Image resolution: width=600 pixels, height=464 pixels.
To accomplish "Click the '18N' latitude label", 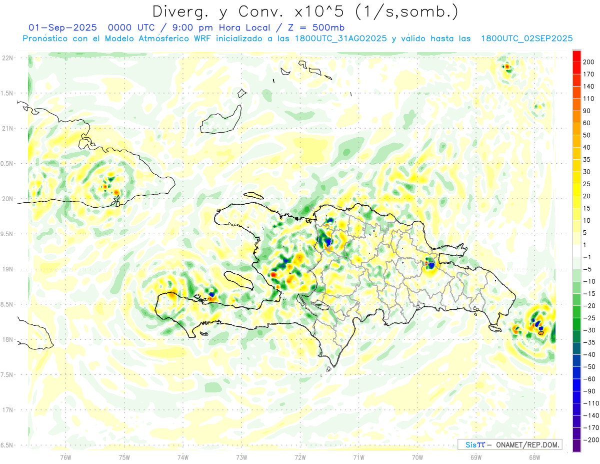I will [x=7, y=340].
